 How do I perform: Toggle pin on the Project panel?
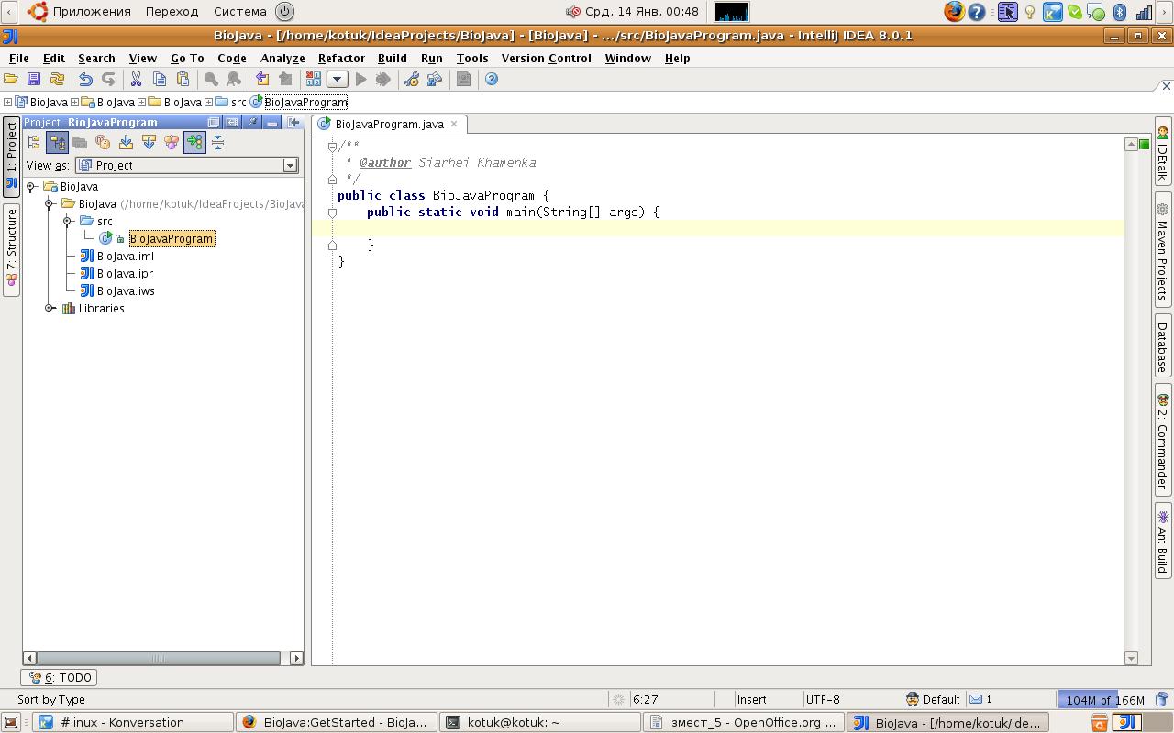(252, 122)
